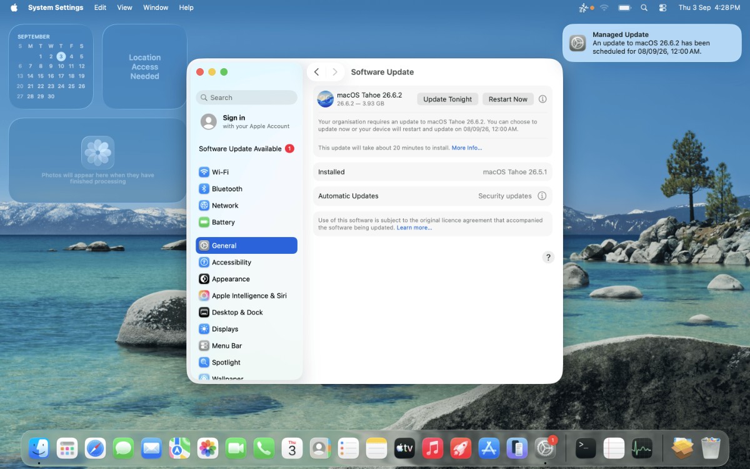Open Learn more licence link
Viewport: 750px width, 469px height.
click(414, 228)
